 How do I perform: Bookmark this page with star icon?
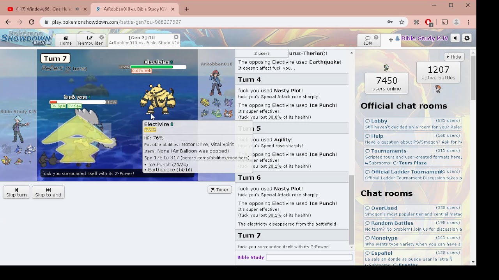[402, 22]
